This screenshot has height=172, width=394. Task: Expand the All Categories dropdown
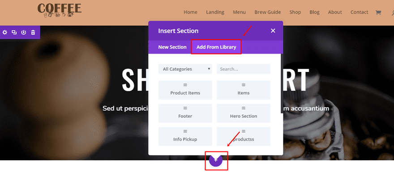185,69
